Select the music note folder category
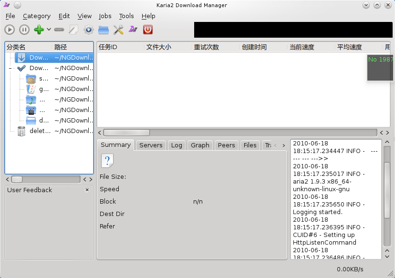This screenshot has height=278, width=395. coord(59,100)
